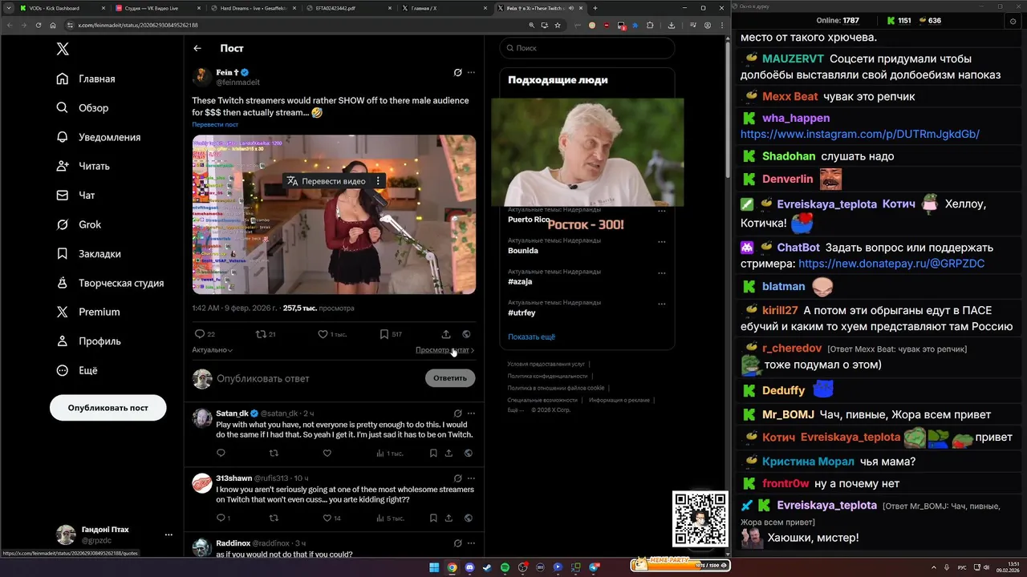Viewport: 1027px width, 577px height.
Task: Expand the Актуально reply sort dropdown
Action: (x=213, y=350)
